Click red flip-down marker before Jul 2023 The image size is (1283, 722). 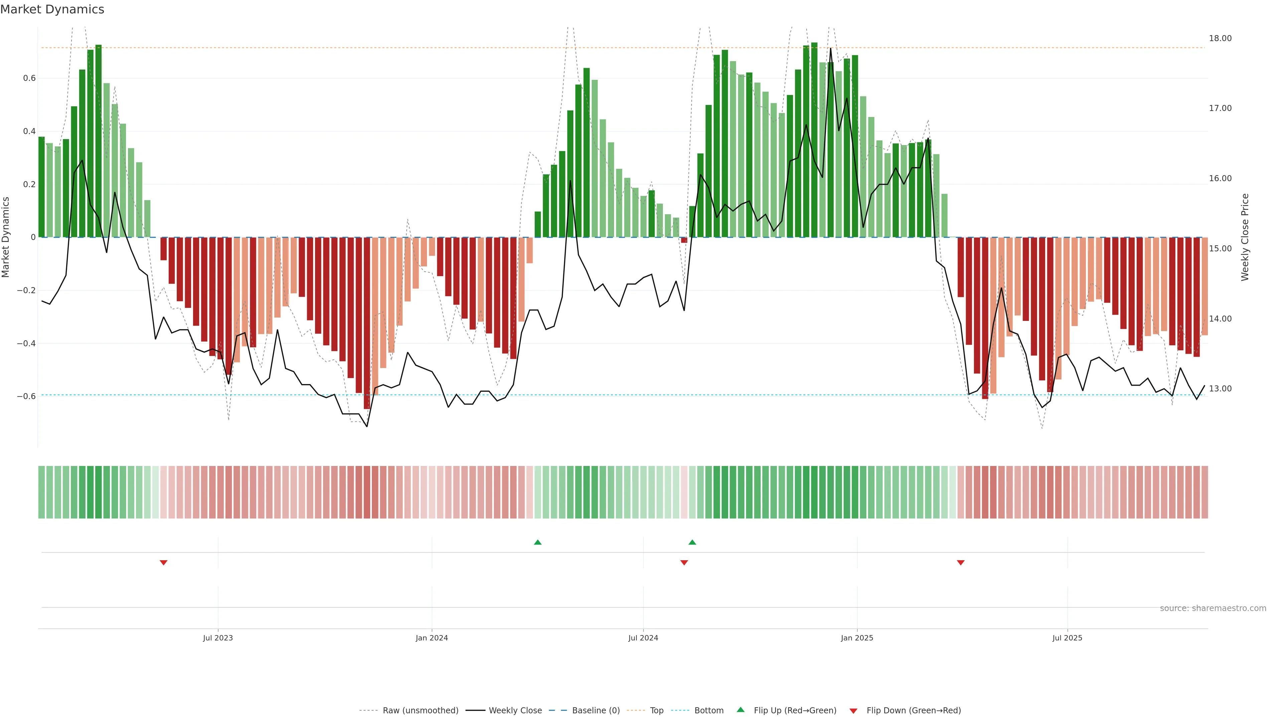[x=163, y=563]
